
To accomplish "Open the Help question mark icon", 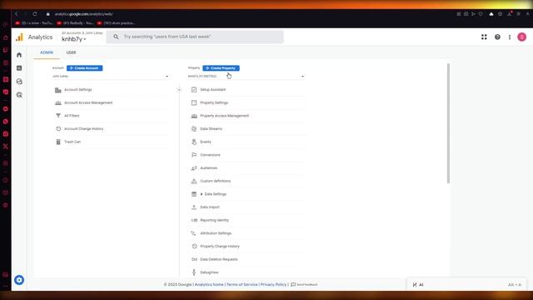I will [497, 37].
